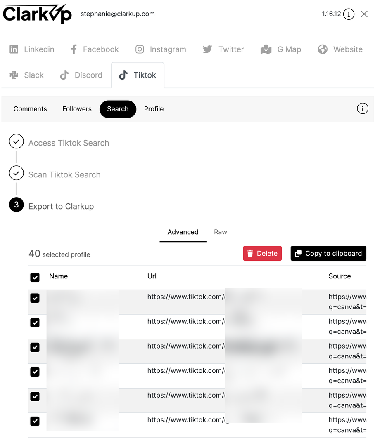Image resolution: width=380 pixels, height=438 pixels.
Task: Uncheck the fourth profile row checkbox
Action: click(35, 372)
